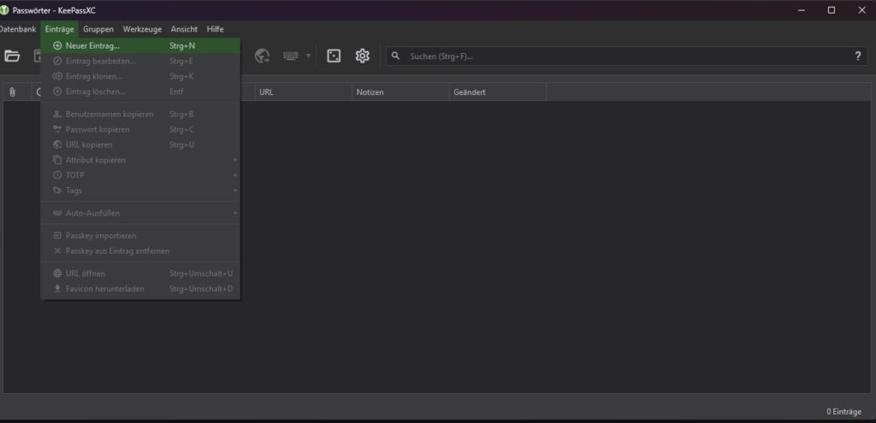
Task: Open the Datenbank menu
Action: click(x=18, y=29)
